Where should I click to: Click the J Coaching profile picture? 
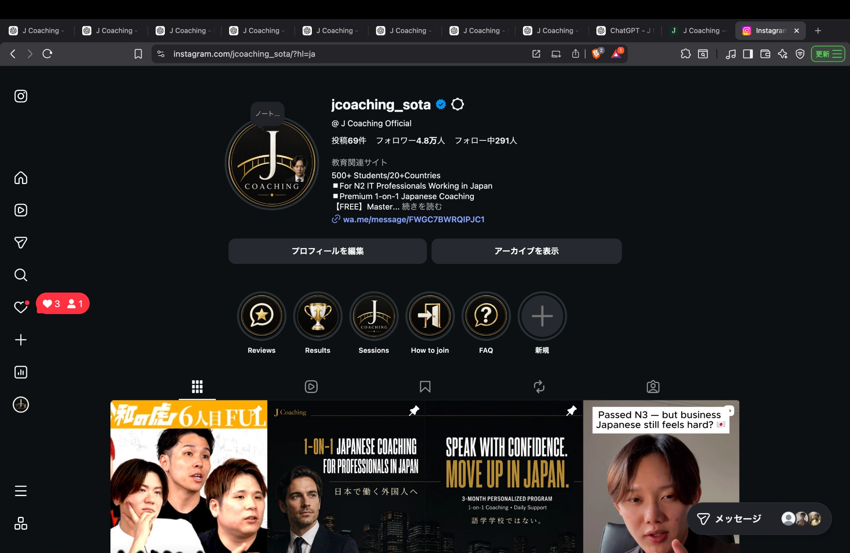[x=272, y=163]
